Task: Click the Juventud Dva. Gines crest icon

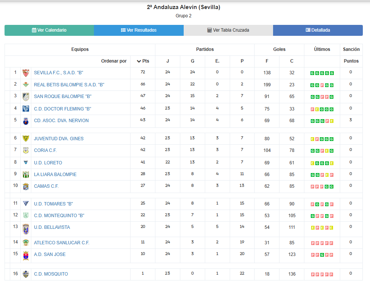Action: (26, 138)
